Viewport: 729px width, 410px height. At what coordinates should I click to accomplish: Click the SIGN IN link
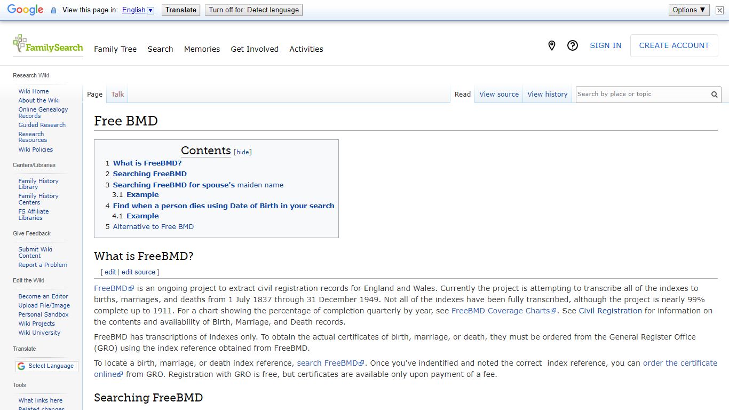tap(606, 46)
